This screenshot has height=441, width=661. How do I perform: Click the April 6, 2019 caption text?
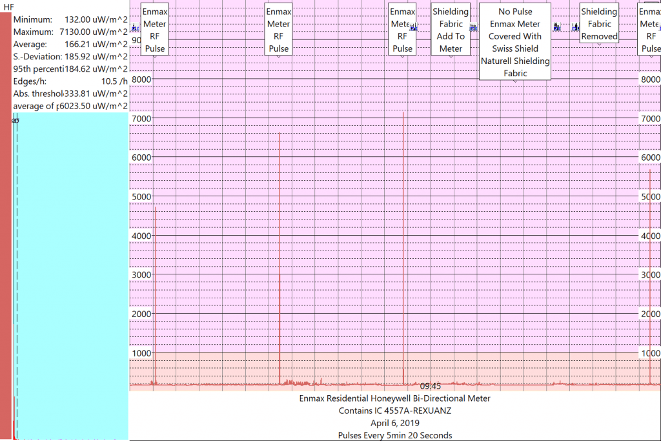pyautogui.click(x=395, y=423)
